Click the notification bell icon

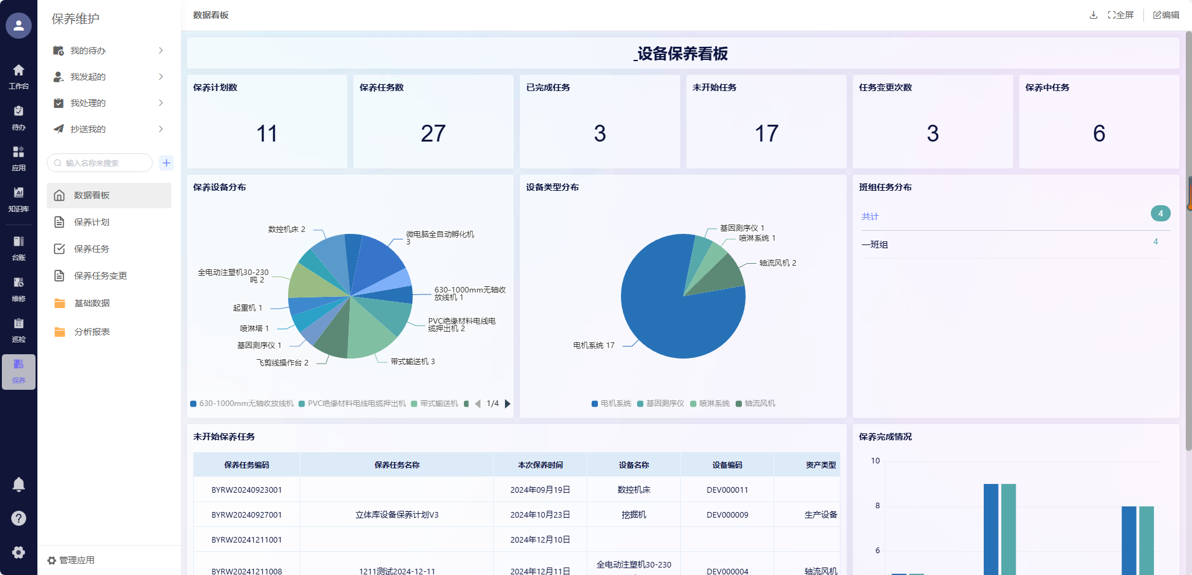[x=19, y=485]
